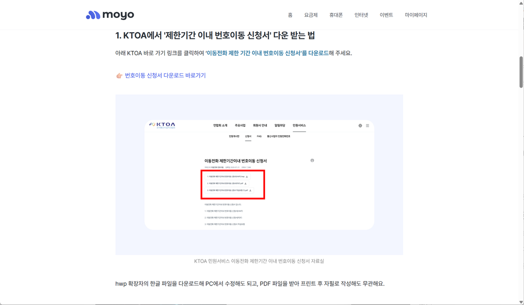524x305 pixels.
Task: Click the moyo logo
Action: [110, 15]
